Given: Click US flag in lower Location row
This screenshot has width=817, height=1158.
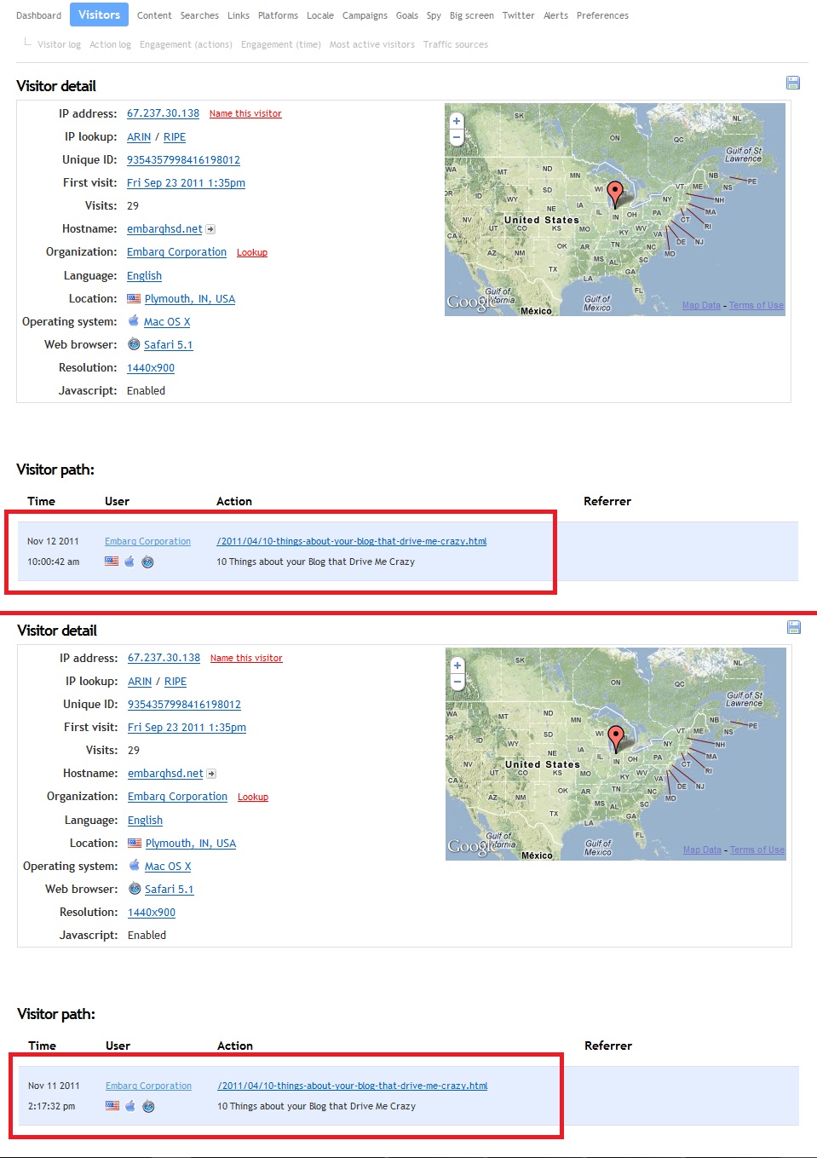Looking at the screenshot, I should [135, 844].
